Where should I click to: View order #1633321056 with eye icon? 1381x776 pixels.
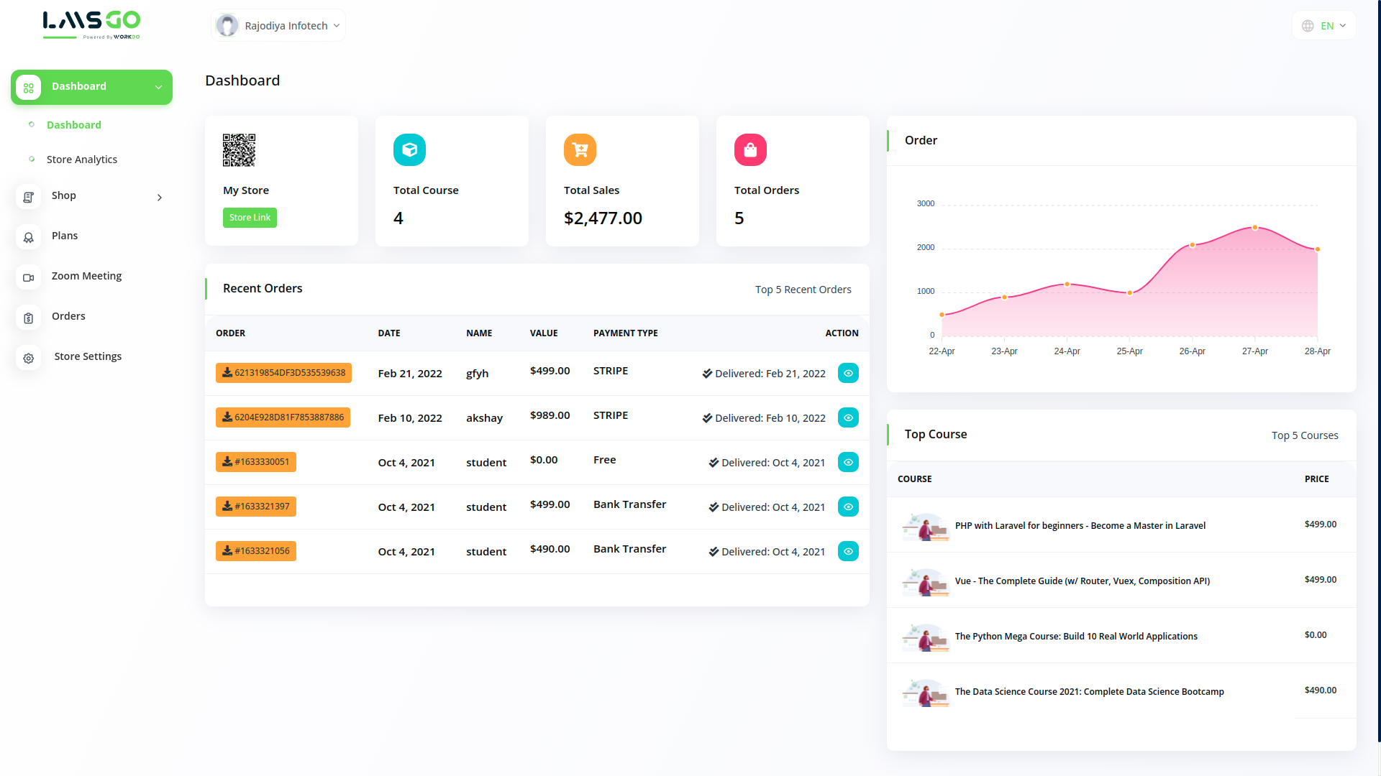coord(848,551)
